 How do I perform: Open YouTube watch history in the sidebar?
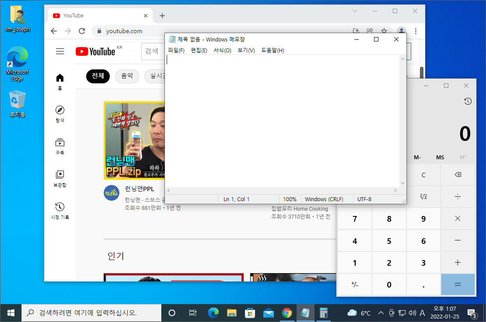click(x=60, y=211)
